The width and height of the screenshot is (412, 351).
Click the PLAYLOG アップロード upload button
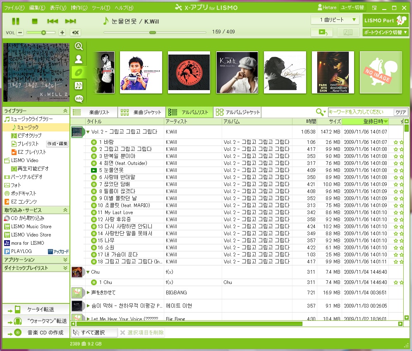pos(58,251)
